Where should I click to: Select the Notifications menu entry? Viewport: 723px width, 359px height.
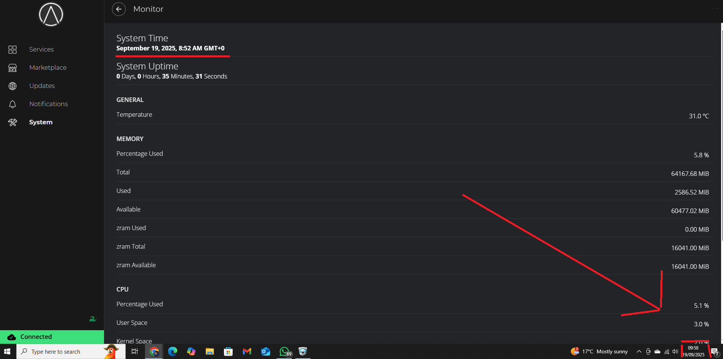point(49,104)
